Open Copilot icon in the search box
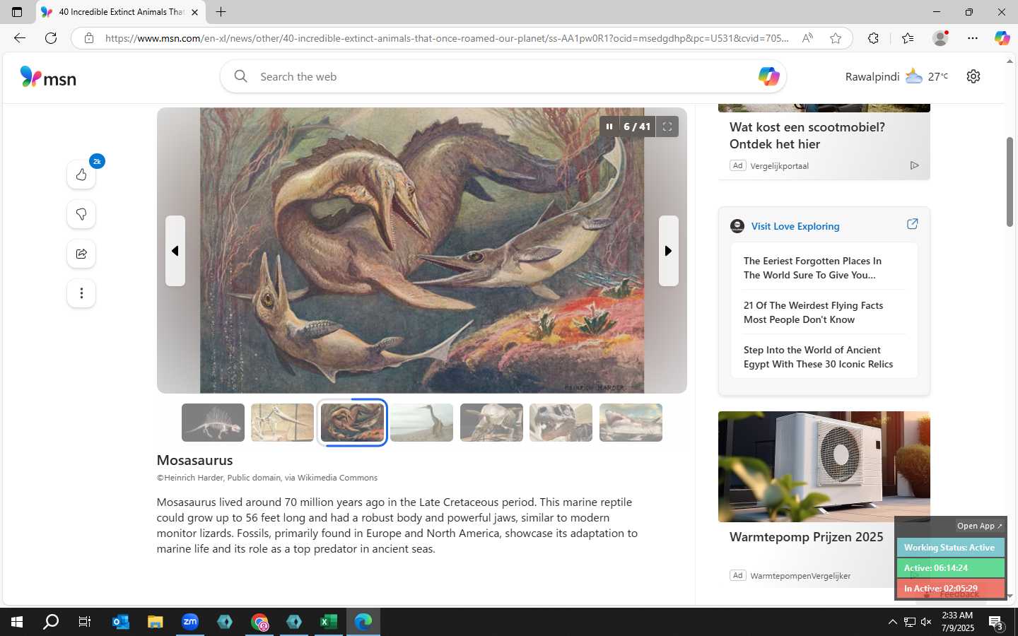The image size is (1018, 636). (x=768, y=76)
